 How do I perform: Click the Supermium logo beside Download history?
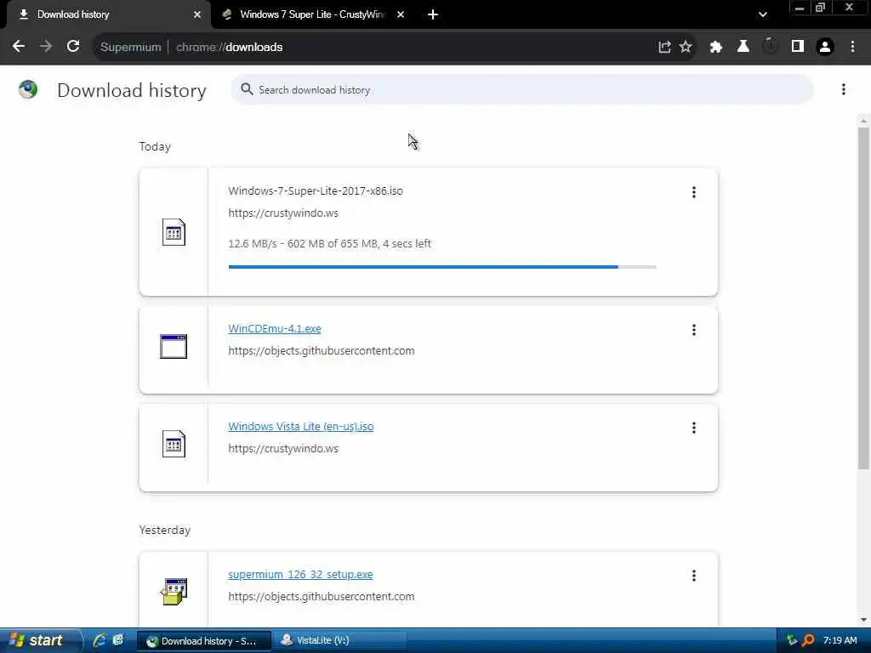pyautogui.click(x=28, y=89)
